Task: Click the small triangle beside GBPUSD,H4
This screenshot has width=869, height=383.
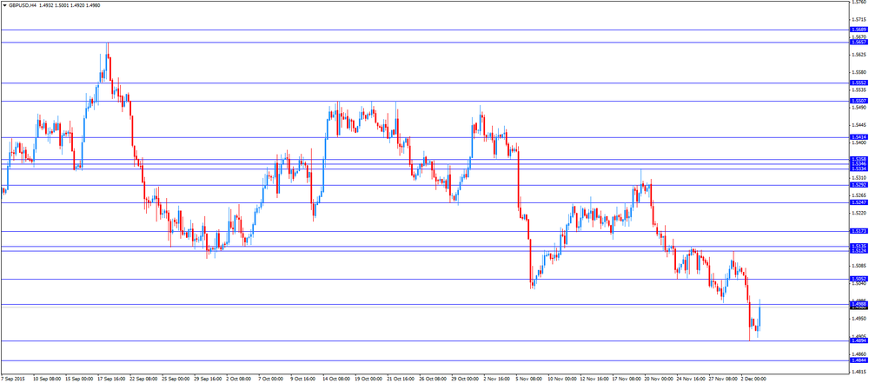Action: (4, 4)
